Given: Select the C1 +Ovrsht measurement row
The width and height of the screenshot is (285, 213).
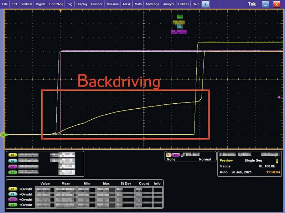Looking at the screenshot, I should [x=85, y=189].
